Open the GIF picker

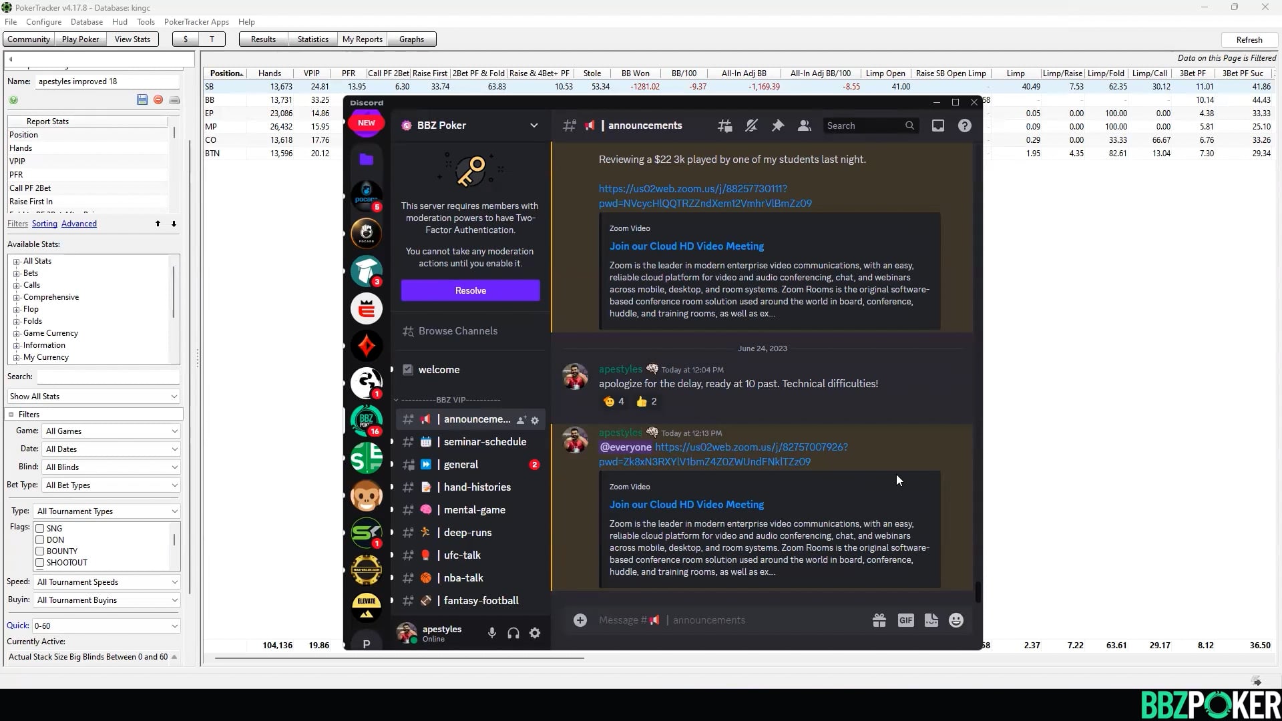pyautogui.click(x=905, y=620)
